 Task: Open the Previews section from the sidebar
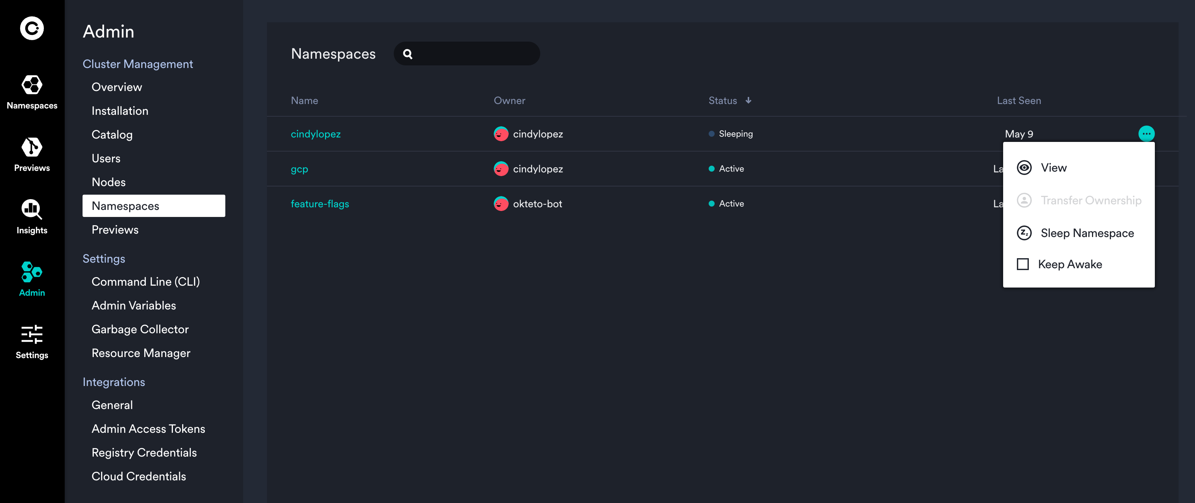(x=31, y=153)
